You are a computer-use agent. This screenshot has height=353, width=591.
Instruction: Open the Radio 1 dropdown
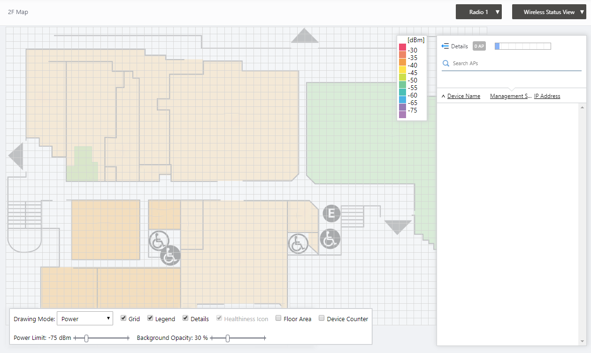tap(478, 12)
